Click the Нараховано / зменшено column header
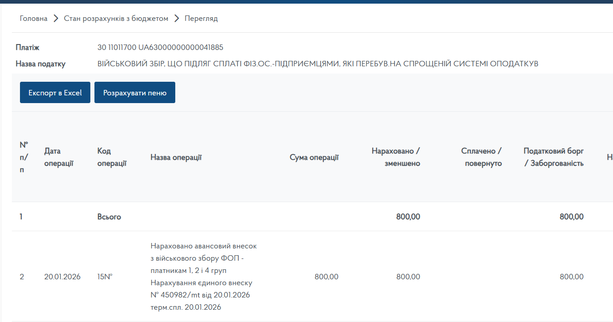This screenshot has width=613, height=322. pyautogui.click(x=395, y=157)
